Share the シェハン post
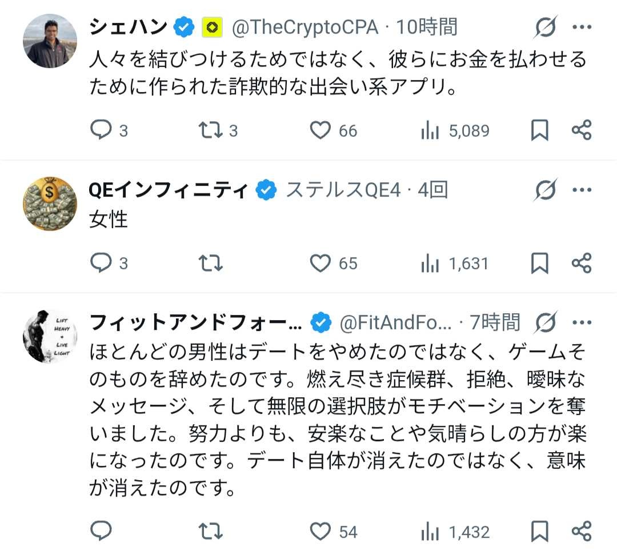 581,131
